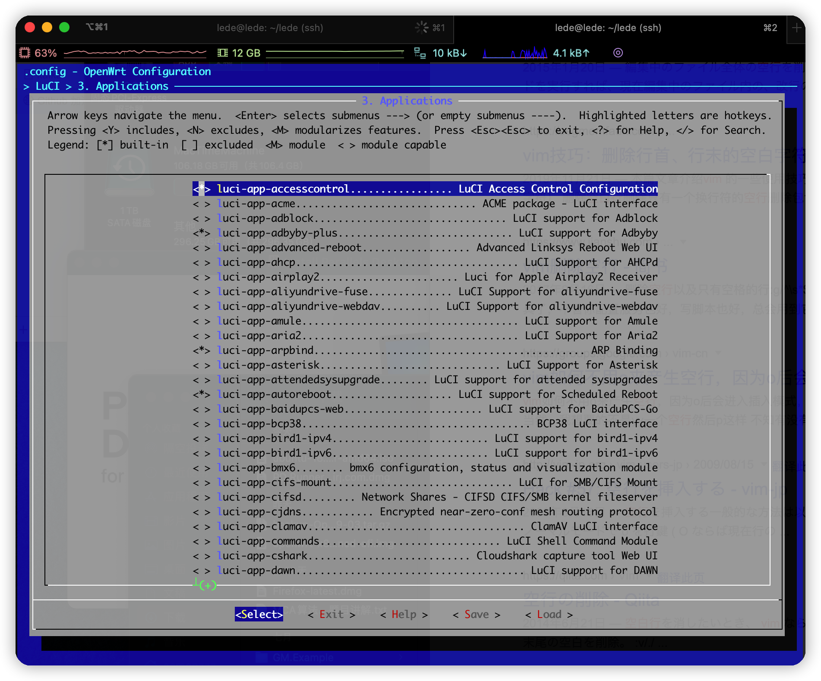Select the luci-app-asterisk entry

point(425,365)
